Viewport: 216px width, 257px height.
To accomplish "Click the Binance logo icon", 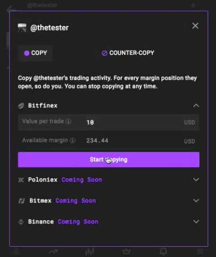I will (21, 222).
